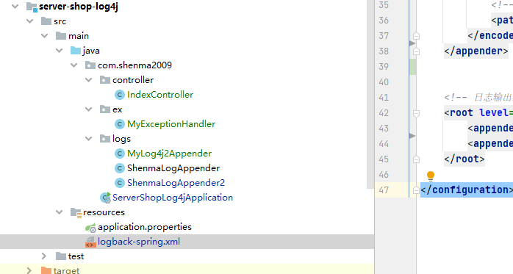The width and height of the screenshot is (513, 274).
Task: Toggle code fold marker at line 38
Action: 416,51
